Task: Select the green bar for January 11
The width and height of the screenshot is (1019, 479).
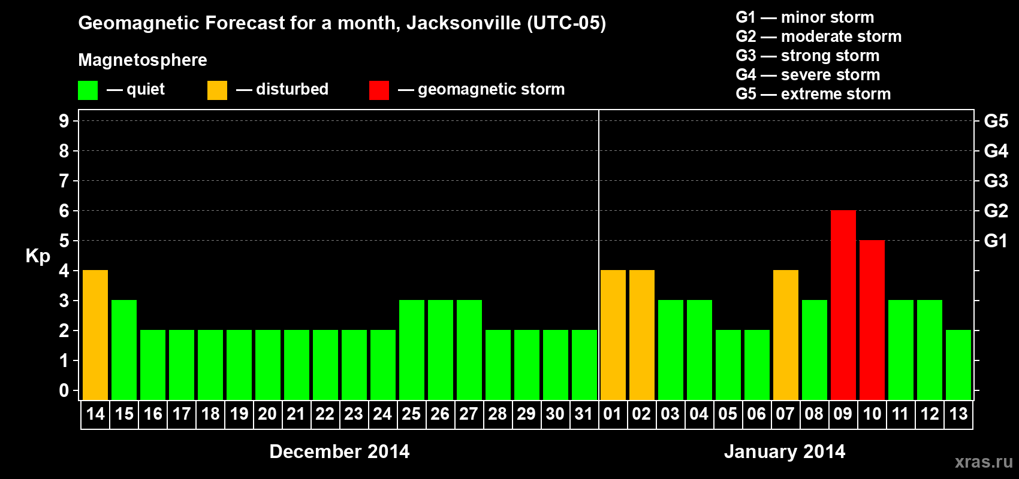Action: tap(901, 350)
